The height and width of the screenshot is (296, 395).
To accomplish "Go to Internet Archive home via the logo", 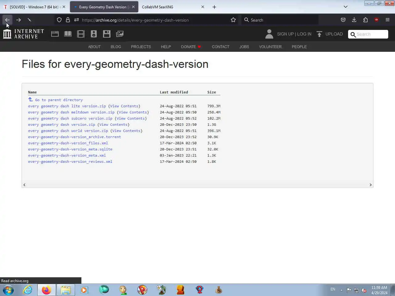I will [23, 34].
